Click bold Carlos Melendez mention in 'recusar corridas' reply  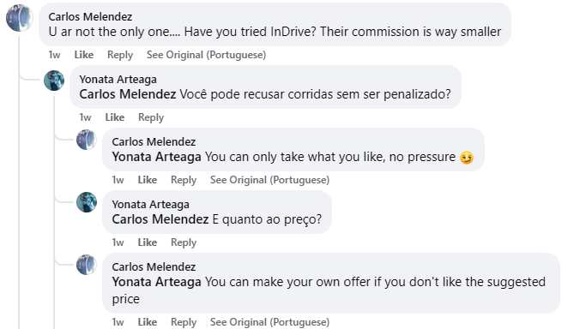point(128,94)
